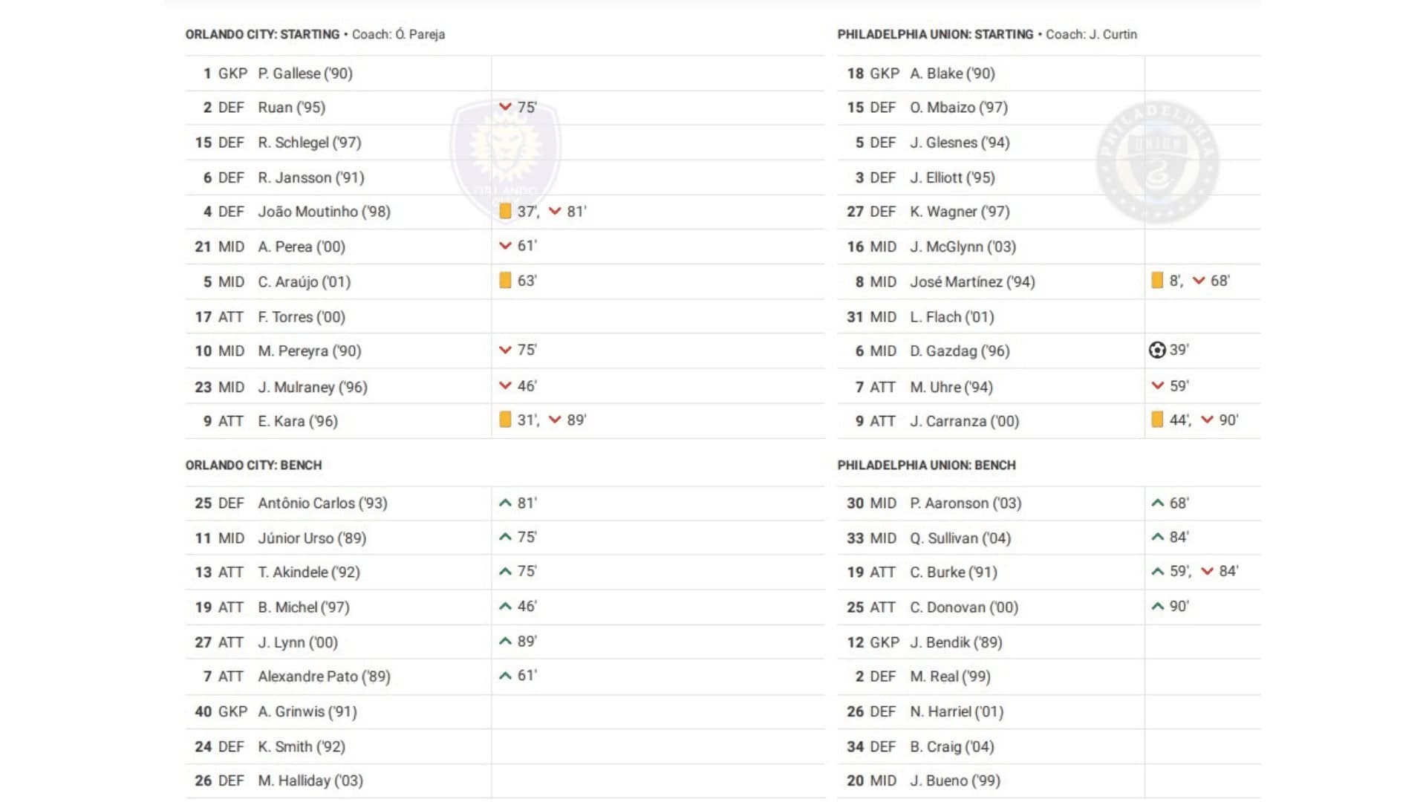Click Ruan's red substitution-off arrow
The height and width of the screenshot is (802, 1426).
coord(505,107)
